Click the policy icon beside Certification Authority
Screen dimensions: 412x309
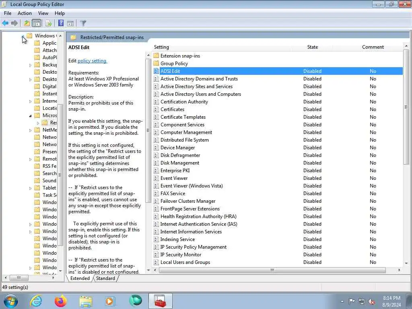[157, 102]
